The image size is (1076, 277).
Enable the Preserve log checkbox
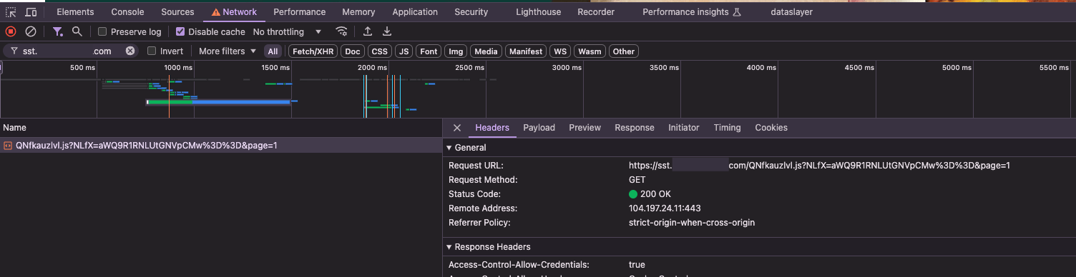102,31
